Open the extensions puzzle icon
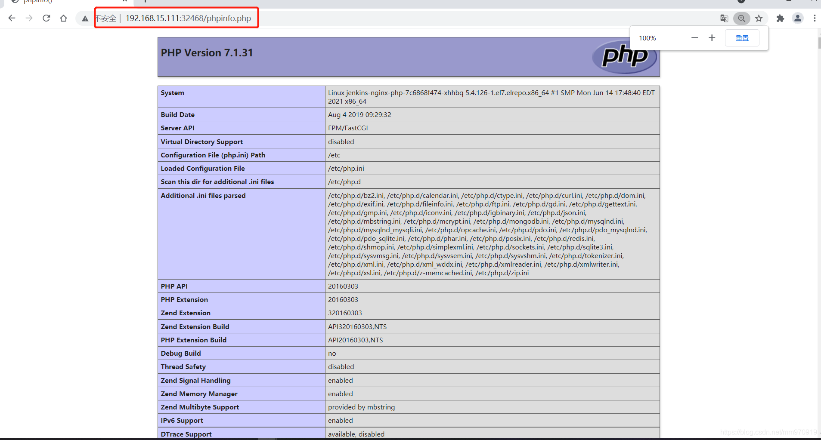821x440 pixels. [x=780, y=18]
